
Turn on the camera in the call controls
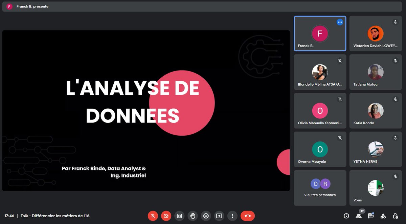tap(166, 216)
